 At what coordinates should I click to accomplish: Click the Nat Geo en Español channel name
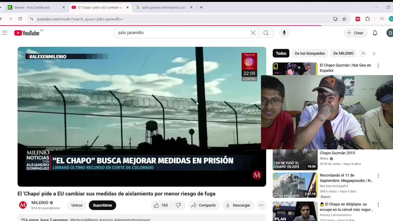334,186
